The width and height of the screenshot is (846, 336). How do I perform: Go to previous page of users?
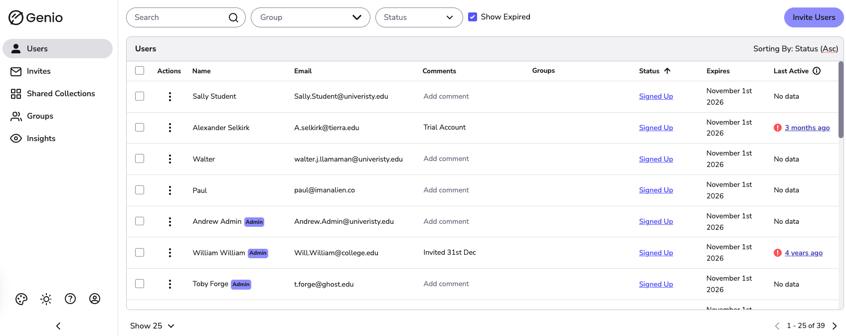777,326
